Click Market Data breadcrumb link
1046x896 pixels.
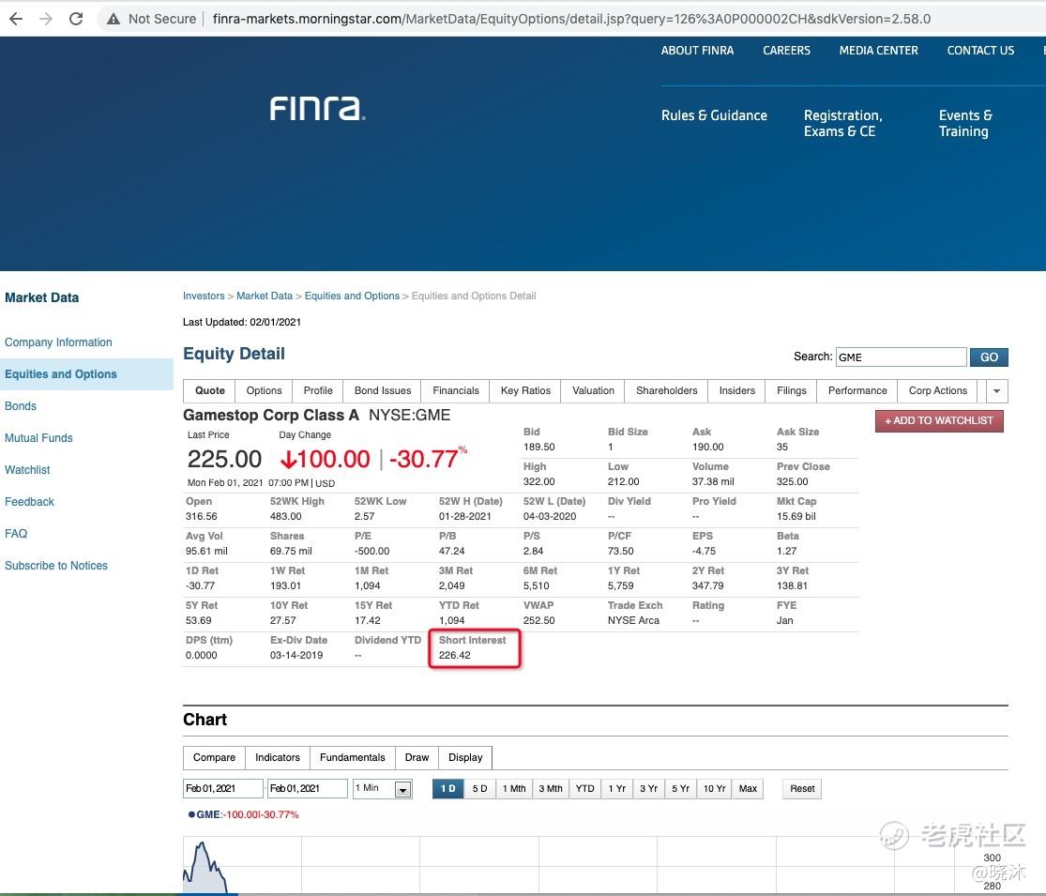(x=265, y=296)
